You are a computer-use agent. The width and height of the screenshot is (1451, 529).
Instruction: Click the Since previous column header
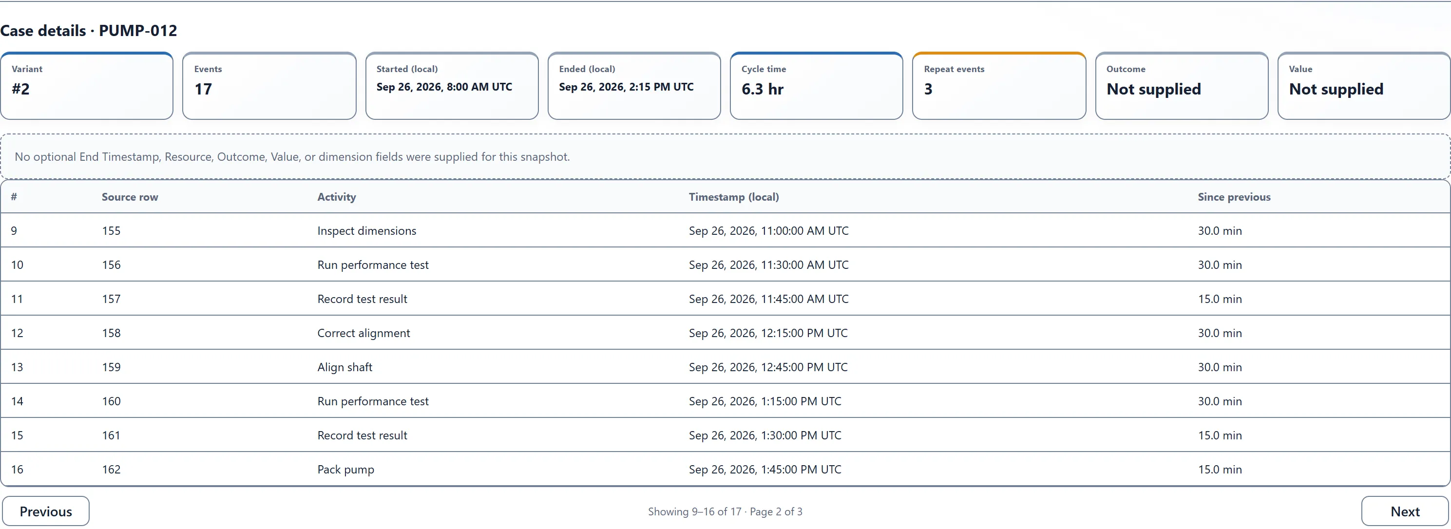coord(1234,197)
